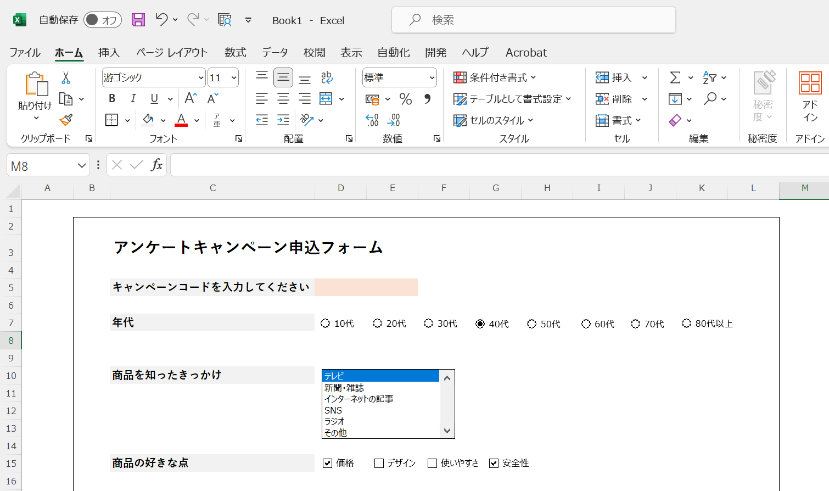
Task: Check the デザイン checkbox
Action: pyautogui.click(x=378, y=463)
